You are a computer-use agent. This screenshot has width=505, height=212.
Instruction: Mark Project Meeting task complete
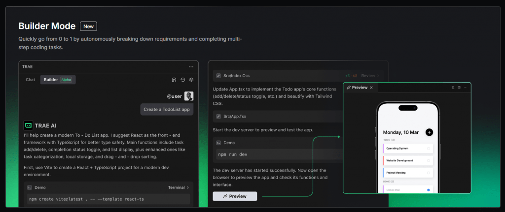pos(429,173)
